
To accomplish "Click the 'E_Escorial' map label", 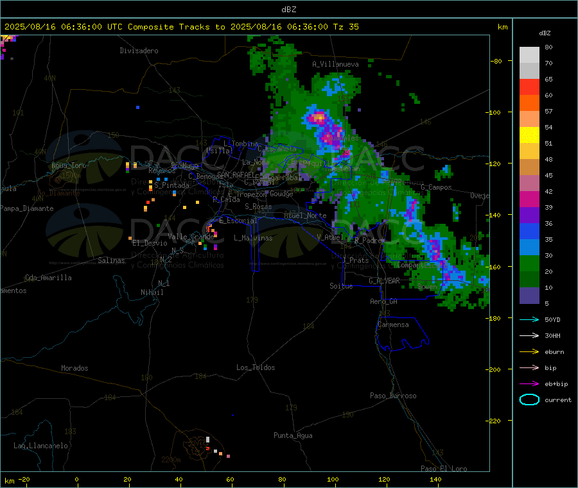I will click(238, 221).
